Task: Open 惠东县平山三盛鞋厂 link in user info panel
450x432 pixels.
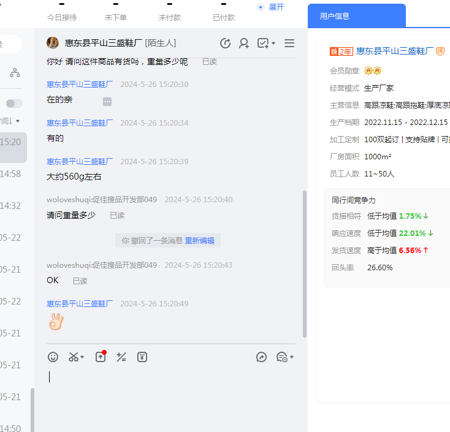Action: click(395, 51)
